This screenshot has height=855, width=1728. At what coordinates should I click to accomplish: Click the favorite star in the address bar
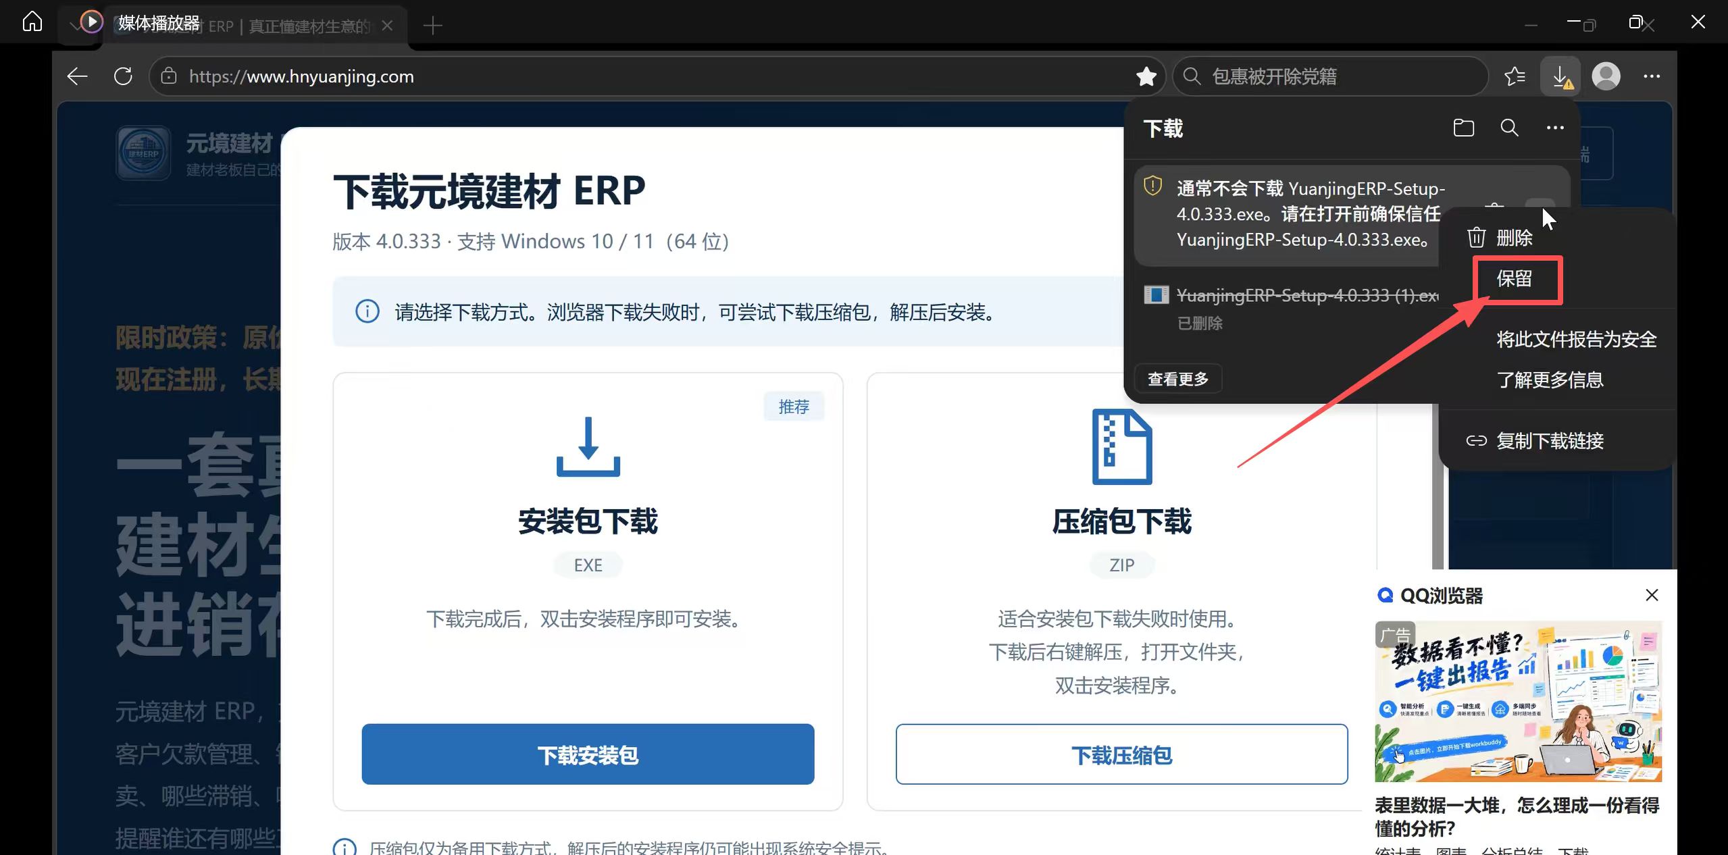point(1146,76)
